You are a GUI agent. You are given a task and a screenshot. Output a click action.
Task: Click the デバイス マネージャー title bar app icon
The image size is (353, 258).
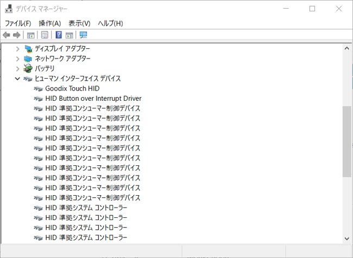click(x=9, y=9)
